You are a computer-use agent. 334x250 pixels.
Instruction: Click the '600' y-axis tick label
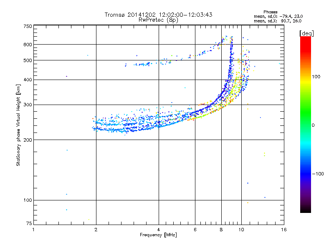coord(28,45)
